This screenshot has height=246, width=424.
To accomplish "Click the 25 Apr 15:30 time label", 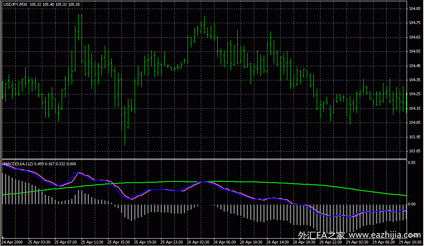I will pyautogui.click(x=118, y=242).
